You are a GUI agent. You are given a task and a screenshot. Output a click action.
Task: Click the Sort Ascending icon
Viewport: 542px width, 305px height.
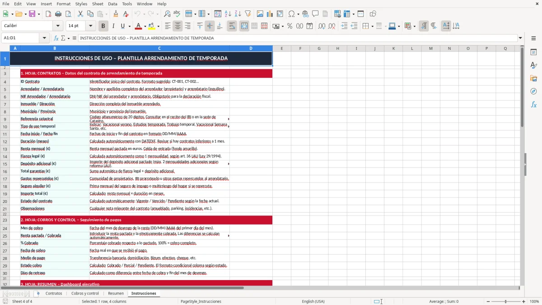point(228,14)
